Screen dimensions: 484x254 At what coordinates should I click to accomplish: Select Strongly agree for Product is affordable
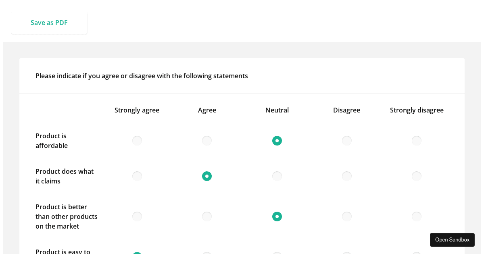point(137,141)
